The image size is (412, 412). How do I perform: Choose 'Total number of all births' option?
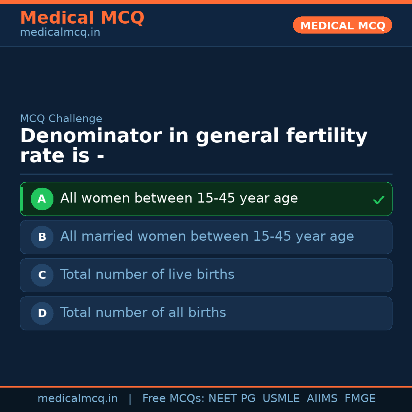[x=143, y=313]
